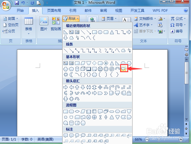Open the 引用 References tab

tap(73, 11)
